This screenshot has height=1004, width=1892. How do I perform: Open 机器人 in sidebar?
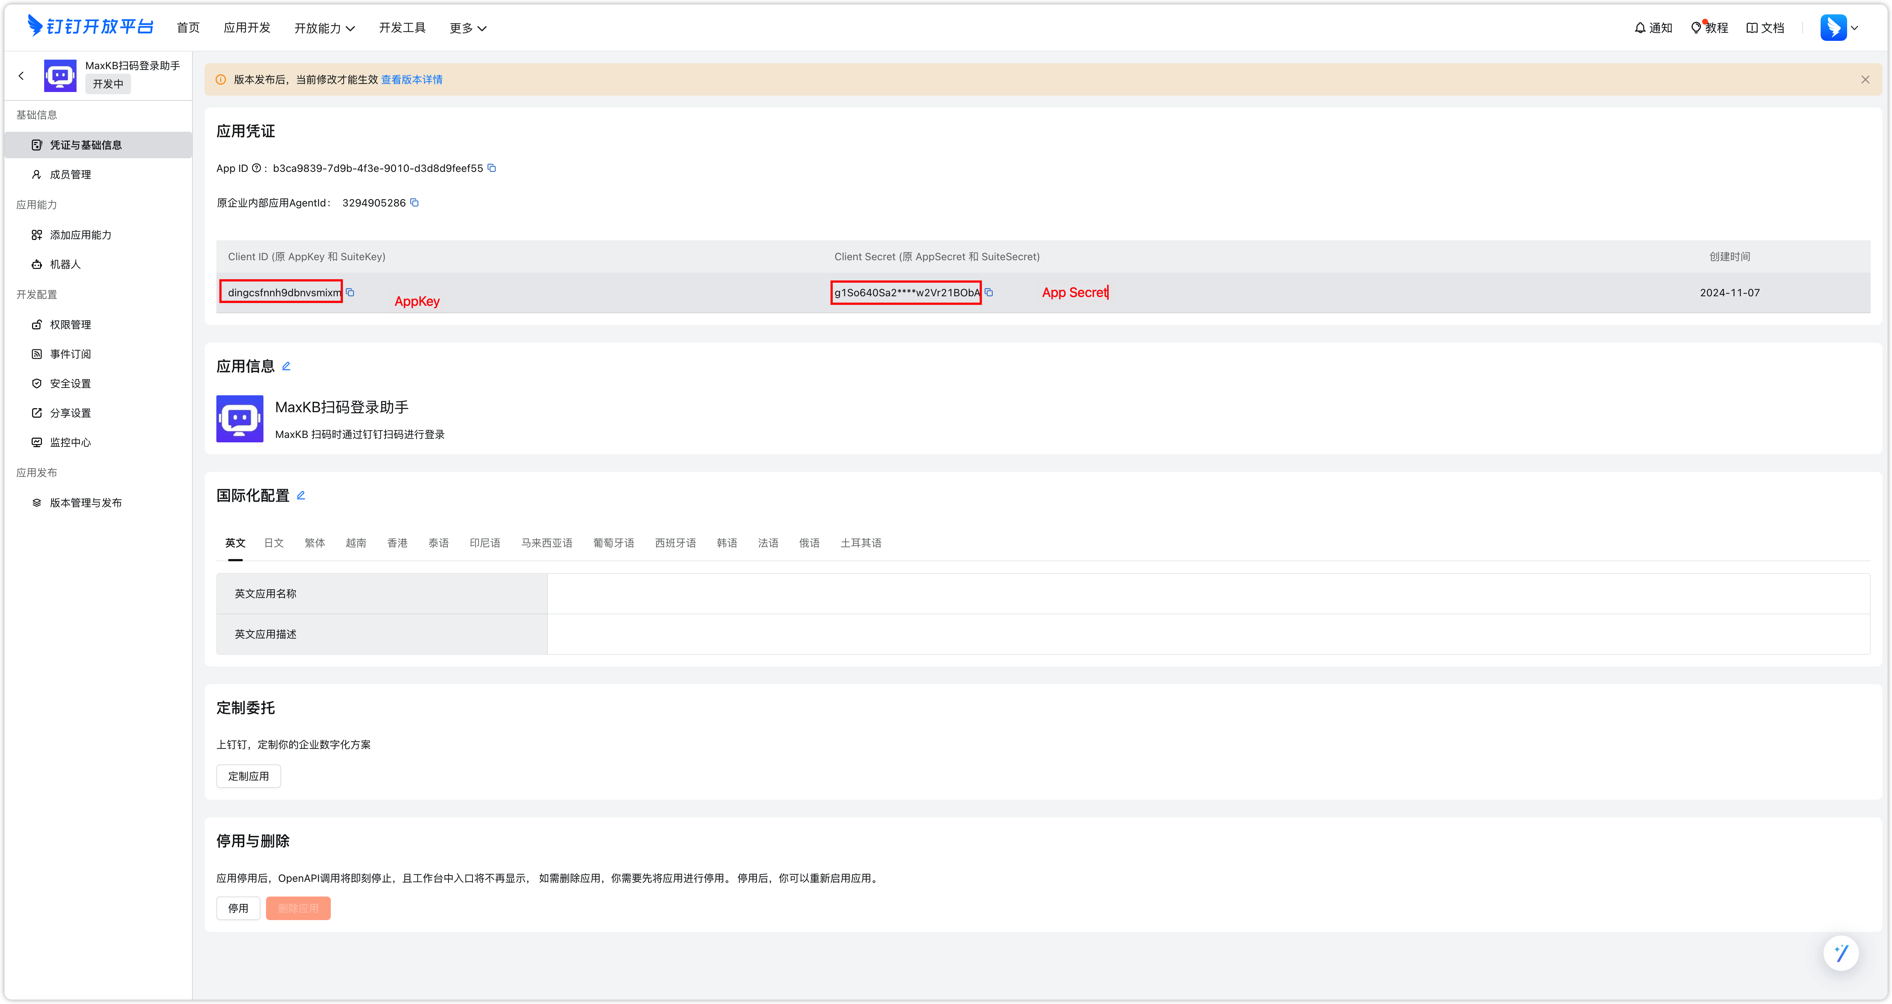(x=98, y=264)
